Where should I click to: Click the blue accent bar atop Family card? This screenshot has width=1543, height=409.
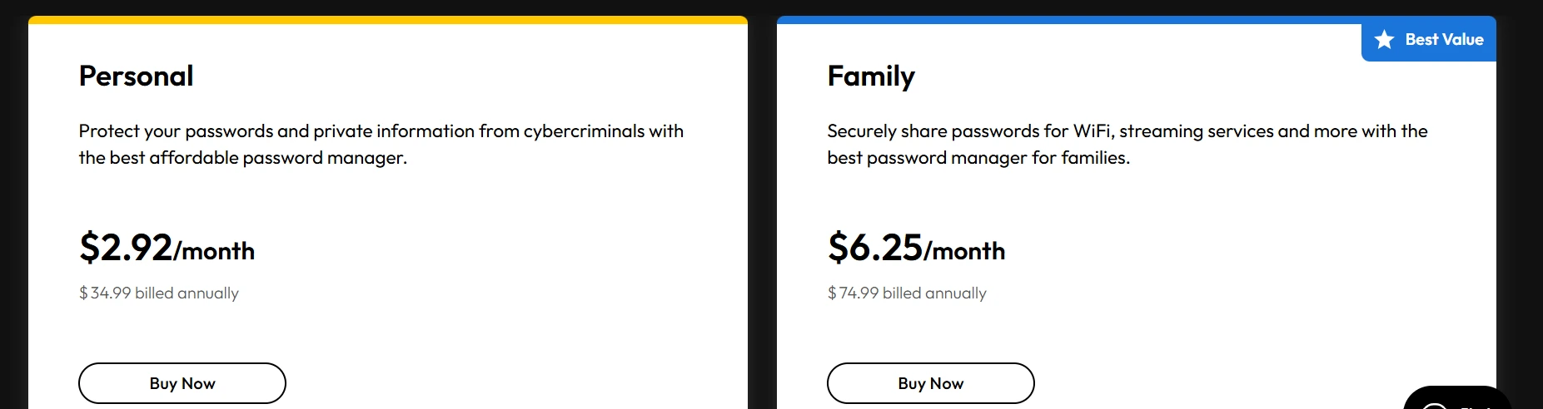click(1069, 20)
